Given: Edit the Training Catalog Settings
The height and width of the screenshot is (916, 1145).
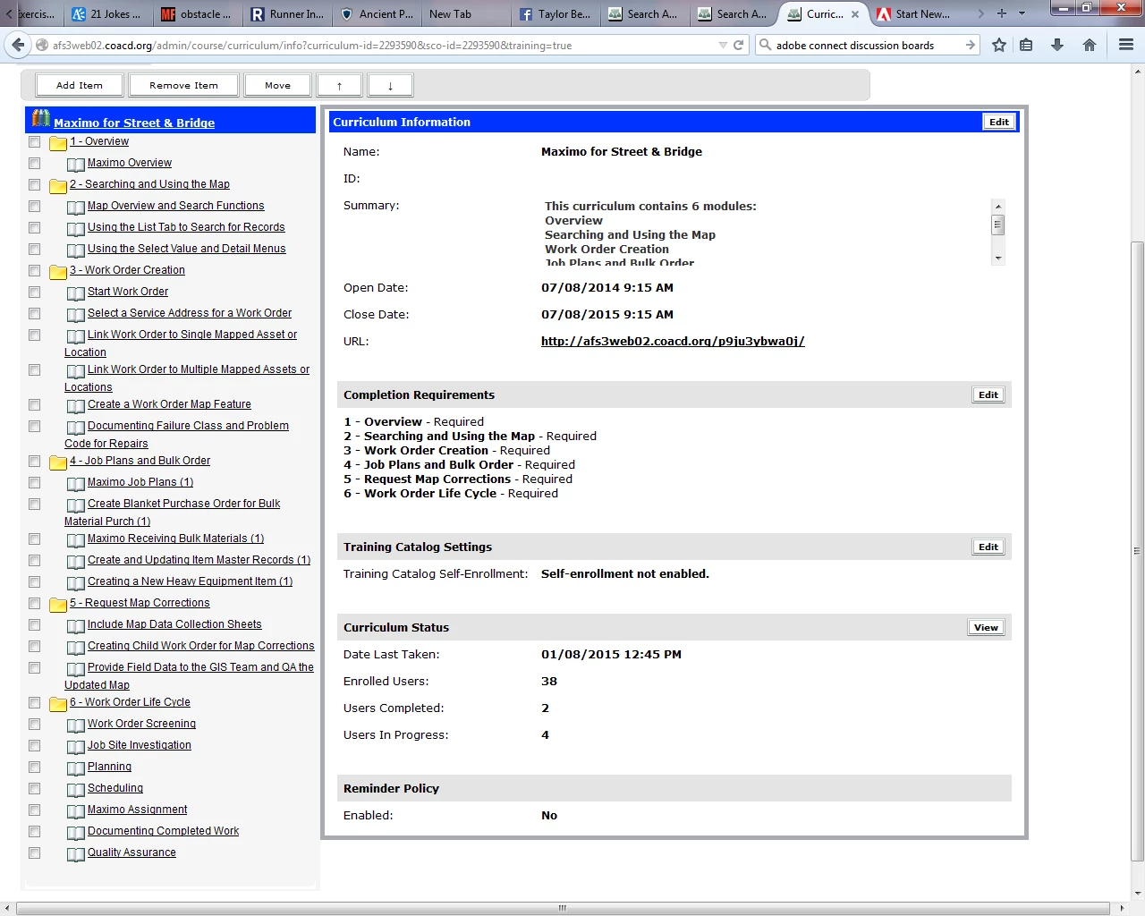Looking at the screenshot, I should click(988, 547).
